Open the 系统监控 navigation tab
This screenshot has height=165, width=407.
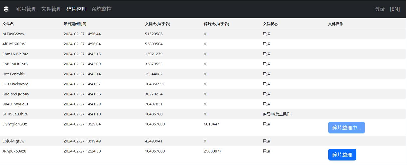point(102,9)
